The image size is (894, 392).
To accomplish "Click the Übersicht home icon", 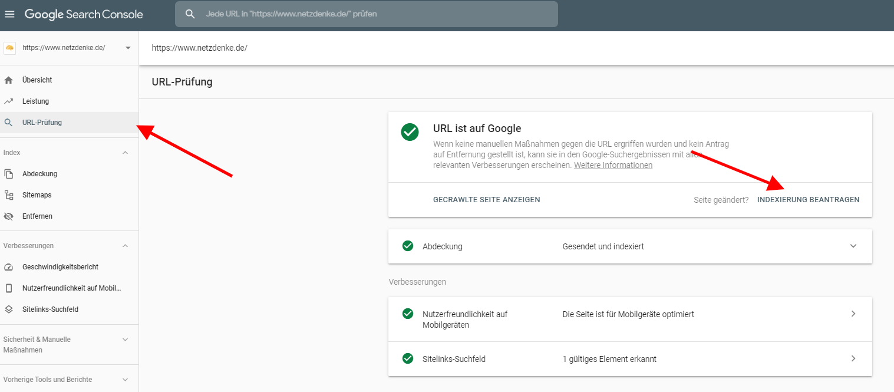I will (8, 80).
